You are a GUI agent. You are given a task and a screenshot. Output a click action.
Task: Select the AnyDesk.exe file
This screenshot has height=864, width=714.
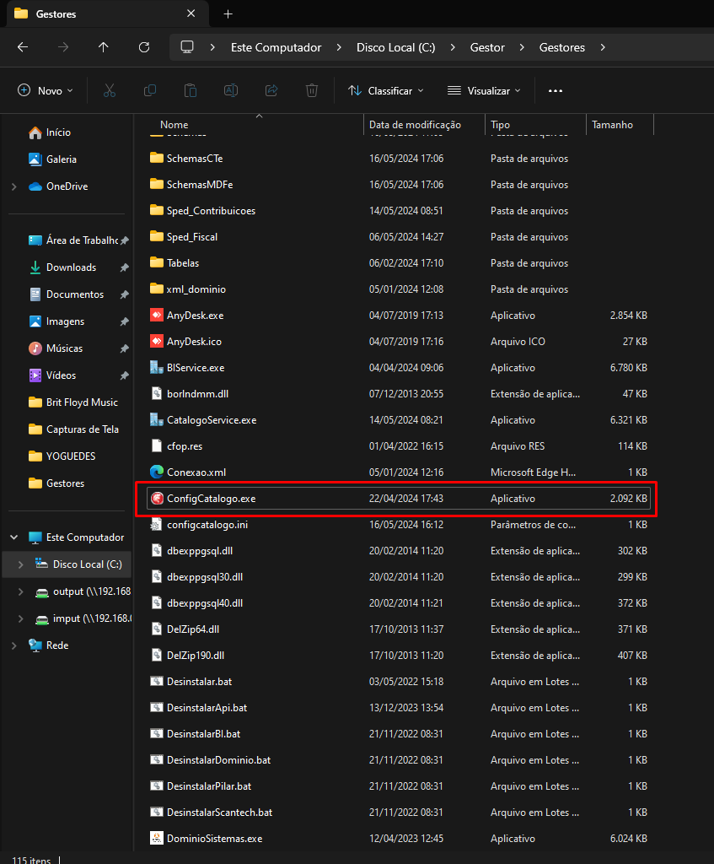195,316
